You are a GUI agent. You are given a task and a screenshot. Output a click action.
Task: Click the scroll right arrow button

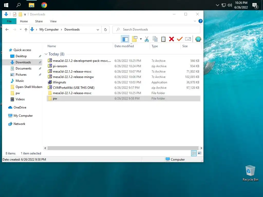201,148
